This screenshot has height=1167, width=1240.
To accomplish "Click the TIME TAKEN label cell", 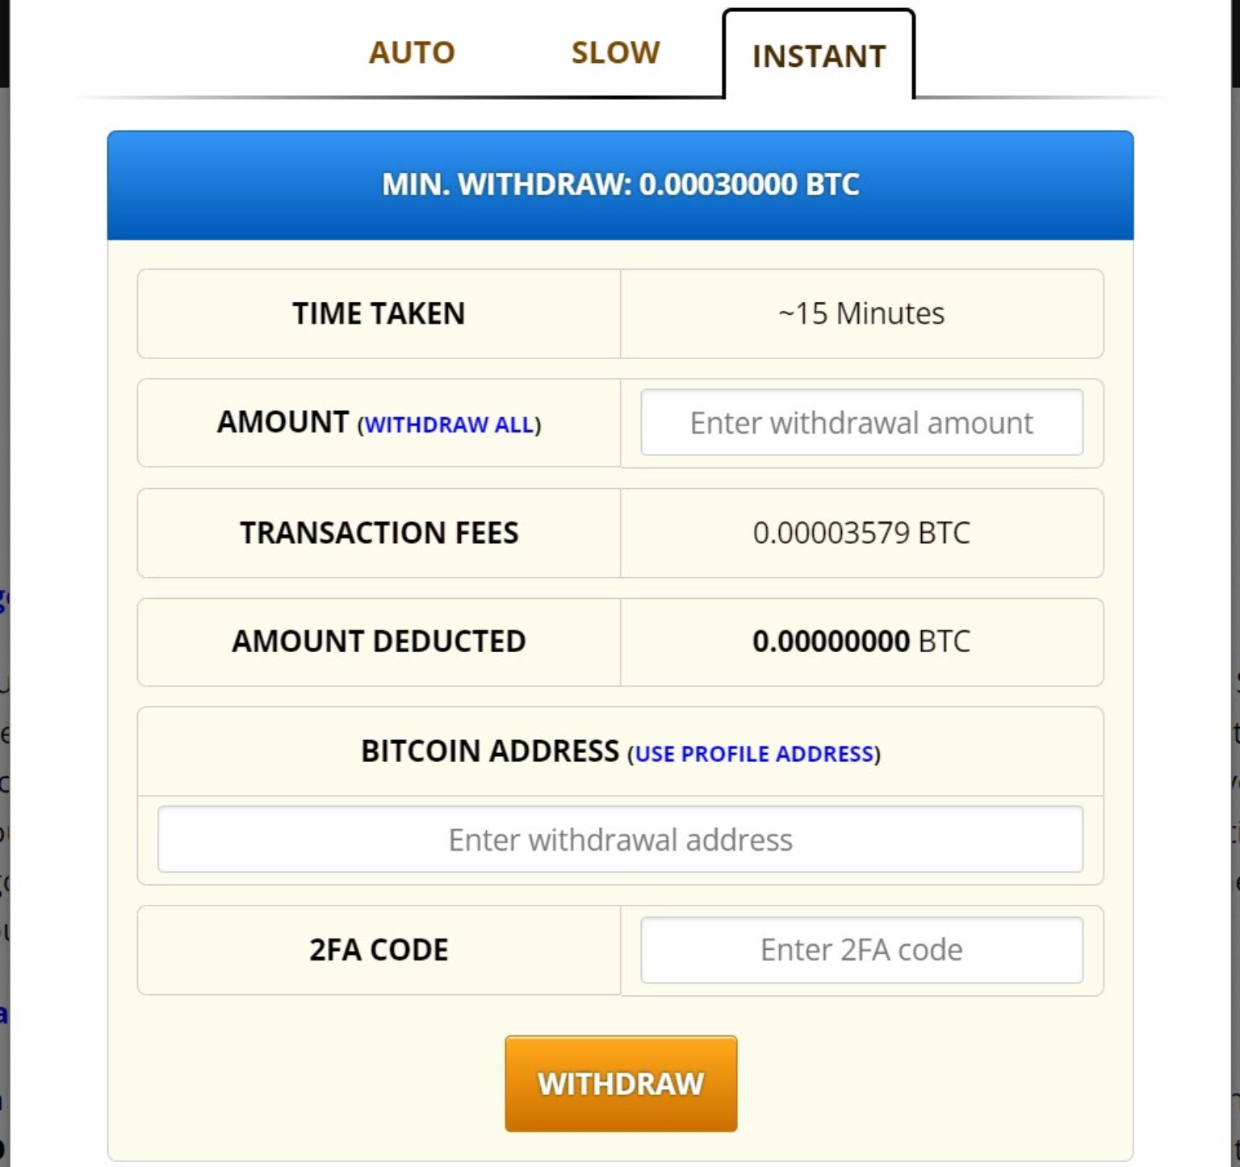I will (x=379, y=314).
